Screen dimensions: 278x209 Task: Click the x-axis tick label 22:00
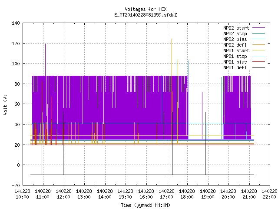(269, 197)
